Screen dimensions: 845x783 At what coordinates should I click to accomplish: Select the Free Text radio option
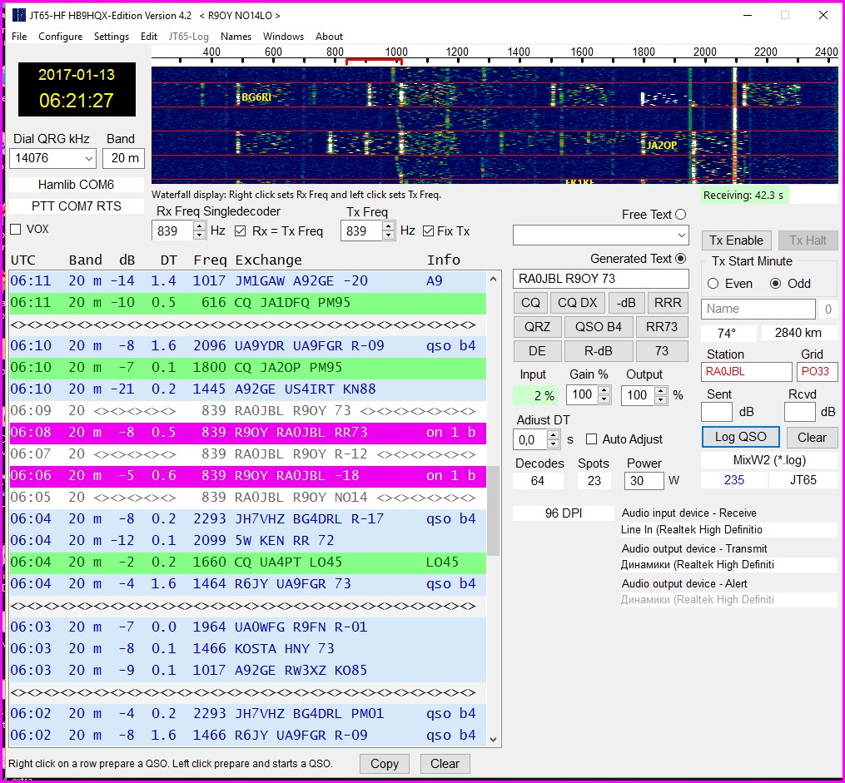click(681, 215)
